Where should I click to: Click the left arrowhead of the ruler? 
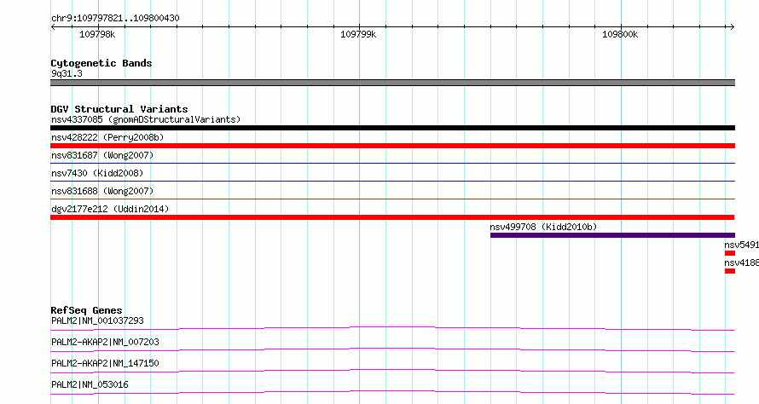[53, 27]
